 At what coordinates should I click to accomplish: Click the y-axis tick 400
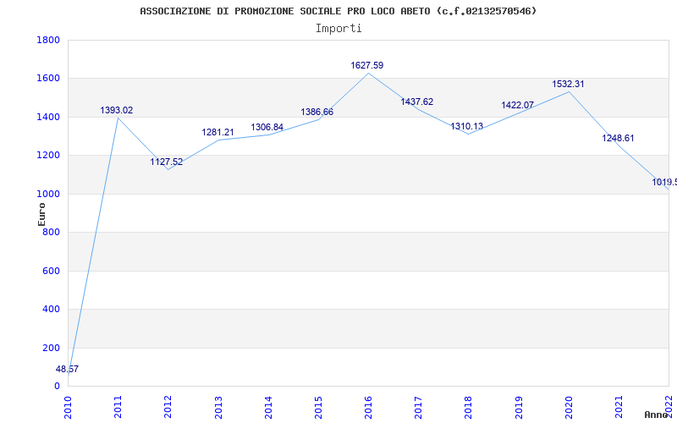52,310
